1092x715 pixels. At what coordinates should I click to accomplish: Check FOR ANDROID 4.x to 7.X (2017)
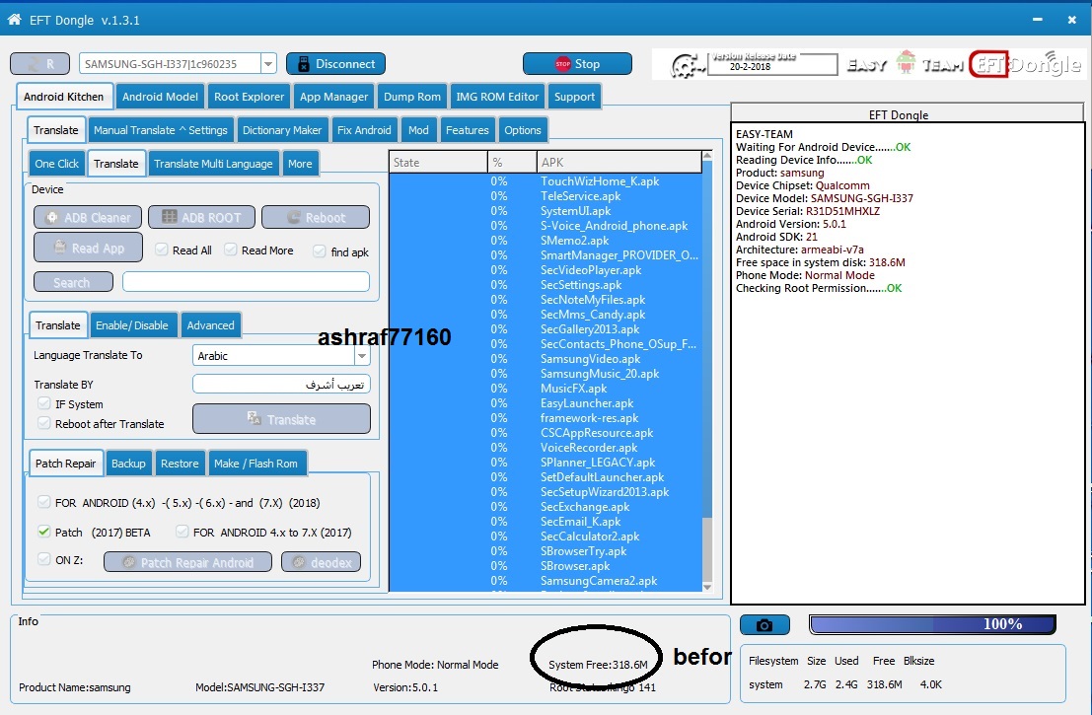coord(182,532)
